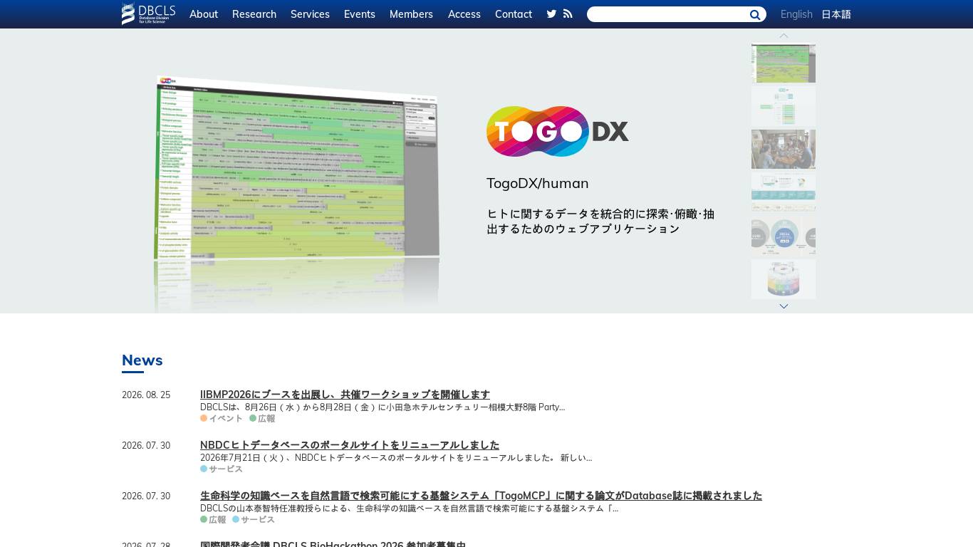
Task: Open the Events menu
Action: point(360,14)
